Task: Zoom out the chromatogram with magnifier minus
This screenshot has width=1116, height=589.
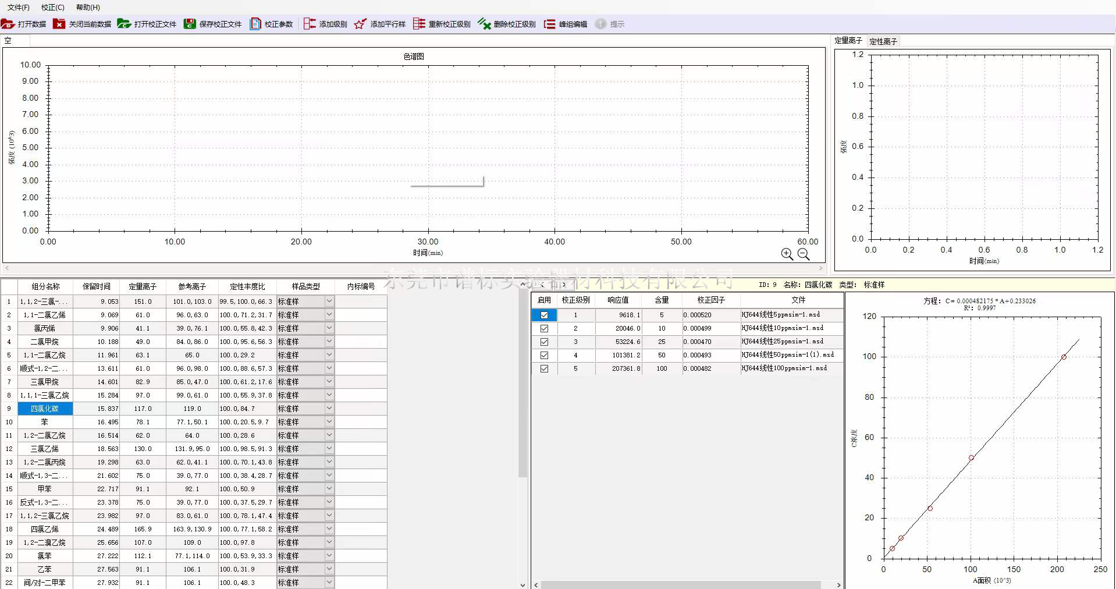Action: tap(804, 254)
